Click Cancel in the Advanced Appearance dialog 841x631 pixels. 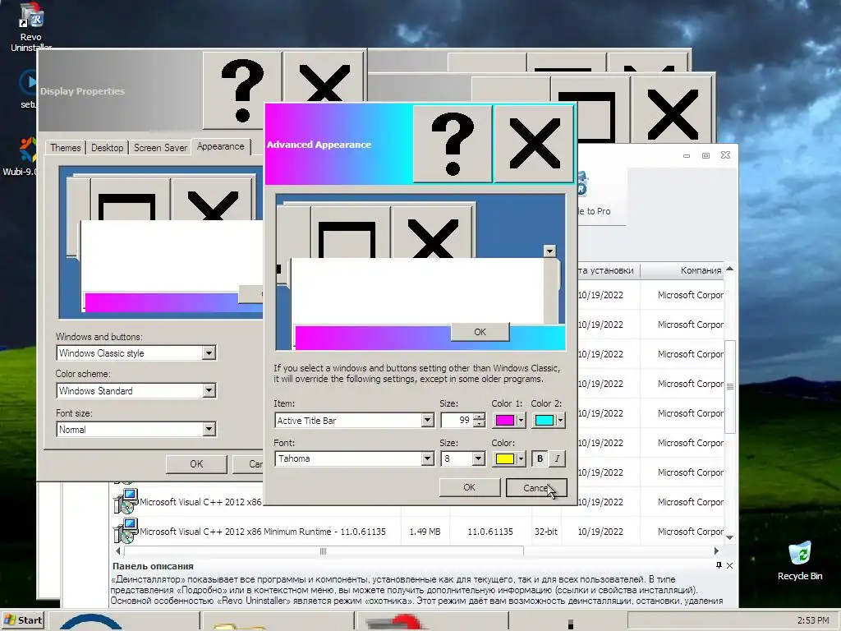point(536,487)
